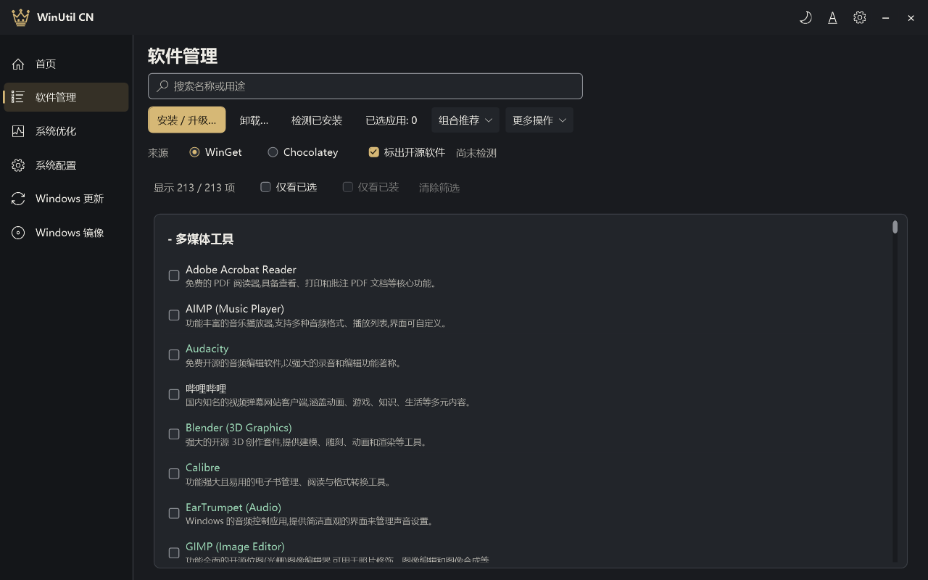Click 哔哩哔哩 app name
928x580 pixels.
(206, 389)
